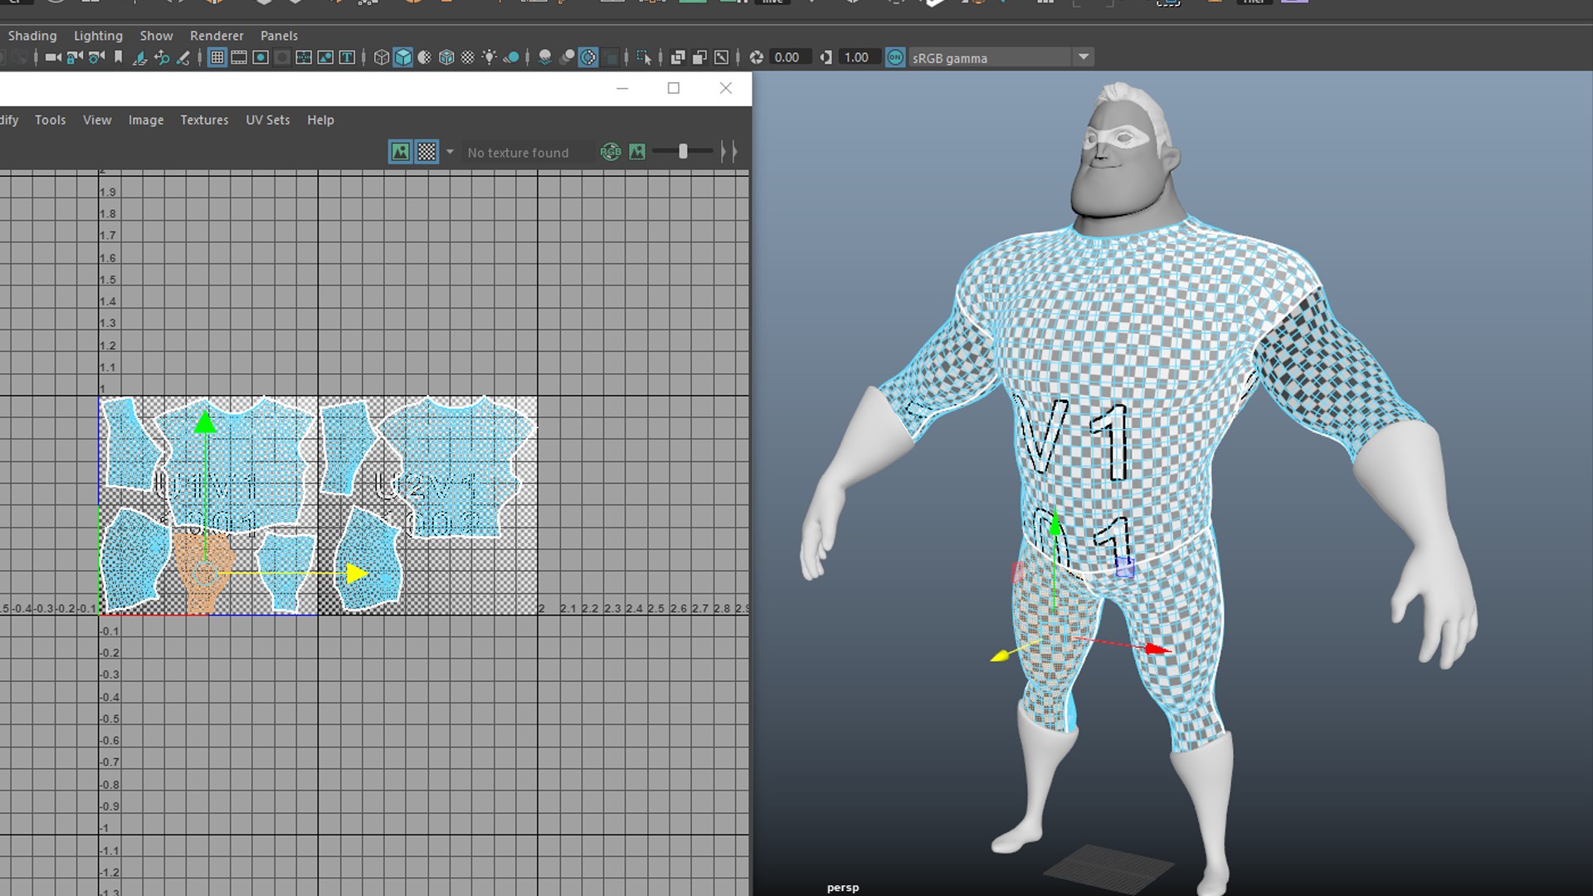Toggle RGB channels display icon
This screenshot has width=1593, height=896.
(x=611, y=152)
